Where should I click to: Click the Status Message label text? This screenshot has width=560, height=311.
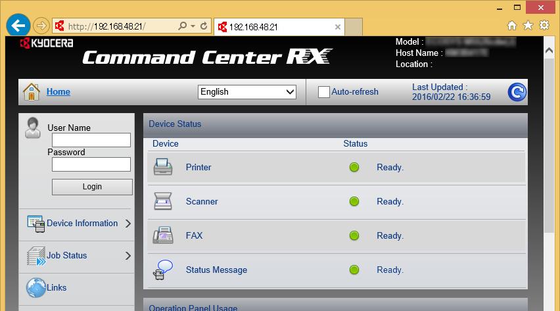coord(216,270)
